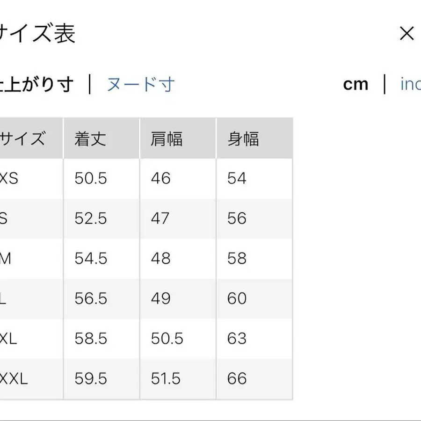
Task: Click the 59.5 length value for XXL
Action: tap(91, 378)
